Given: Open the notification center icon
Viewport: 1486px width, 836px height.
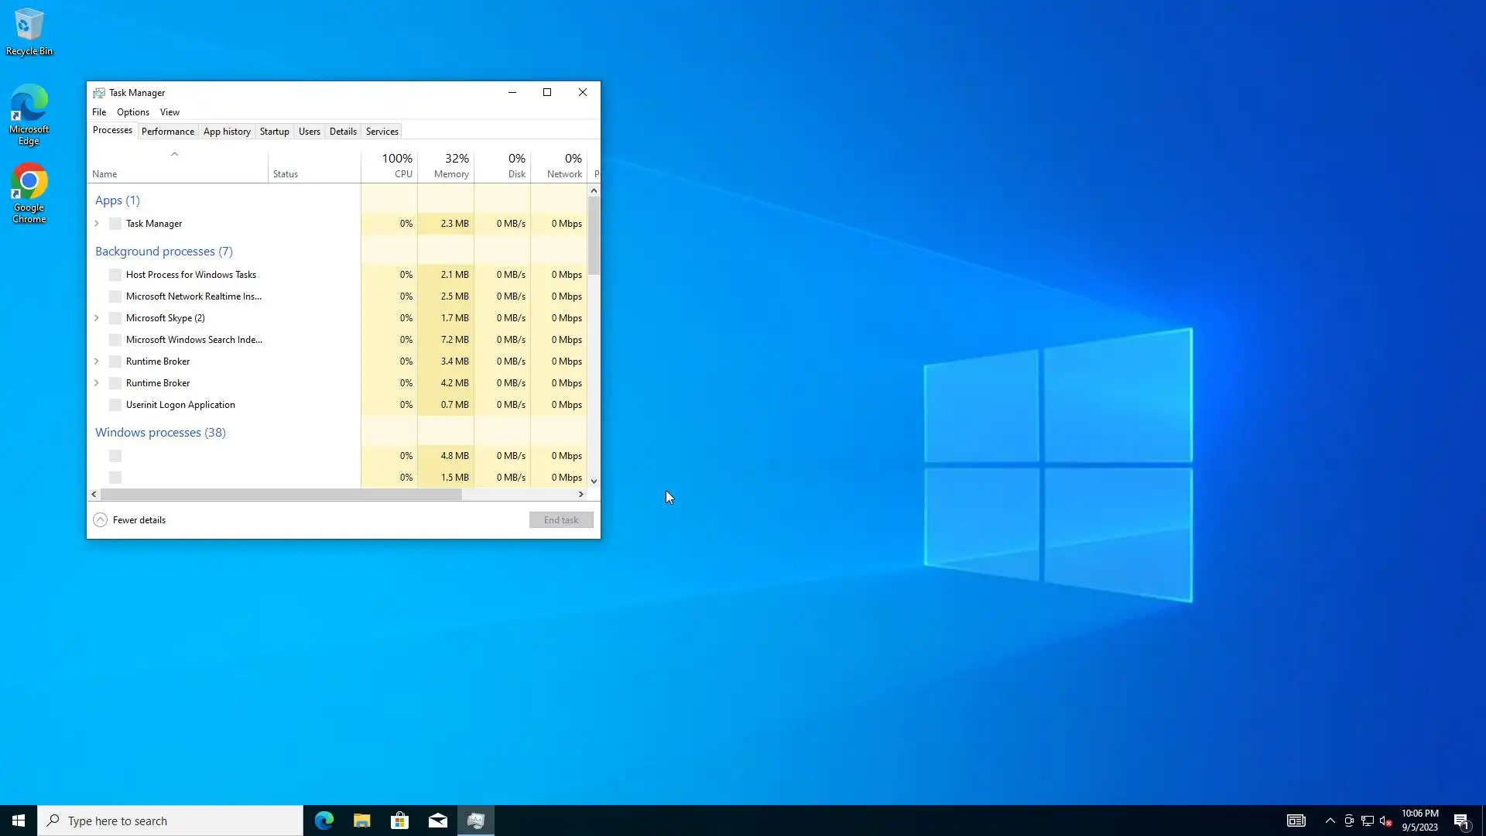Looking at the screenshot, I should pyautogui.click(x=1460, y=821).
